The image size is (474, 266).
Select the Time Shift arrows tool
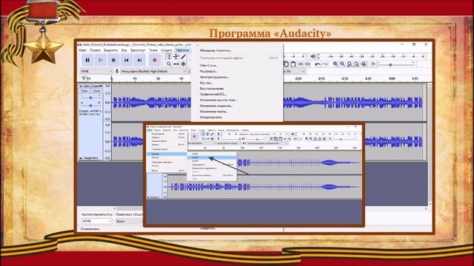coord(176,64)
